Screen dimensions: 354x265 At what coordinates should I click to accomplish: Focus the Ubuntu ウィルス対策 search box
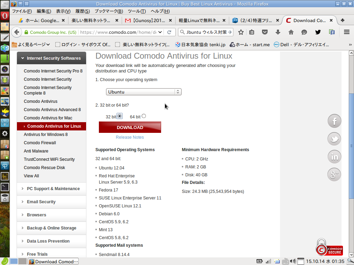(x=206, y=32)
